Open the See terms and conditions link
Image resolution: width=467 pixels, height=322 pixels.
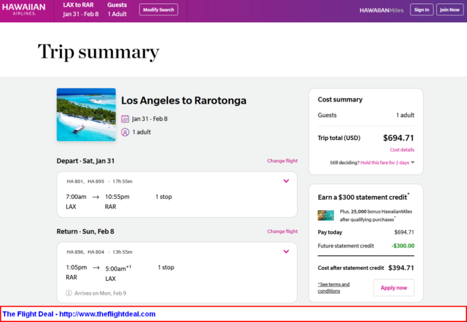334,287
